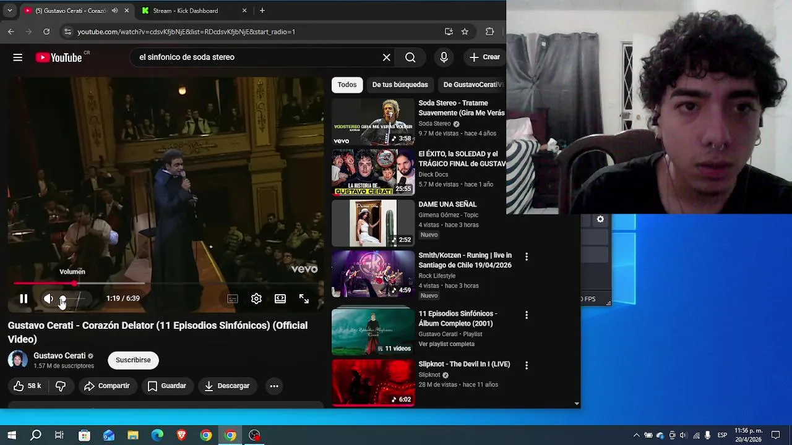Open the Gustavo Cerati channel avatar
792x445 pixels.
coord(18,360)
